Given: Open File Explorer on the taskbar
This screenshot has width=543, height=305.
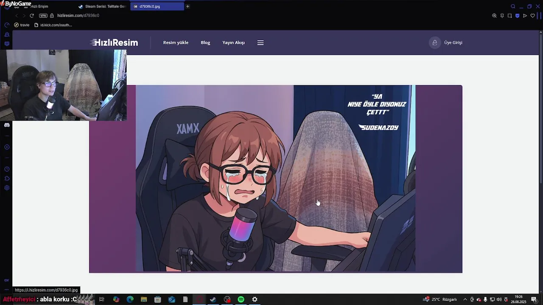Looking at the screenshot, I should [144, 299].
